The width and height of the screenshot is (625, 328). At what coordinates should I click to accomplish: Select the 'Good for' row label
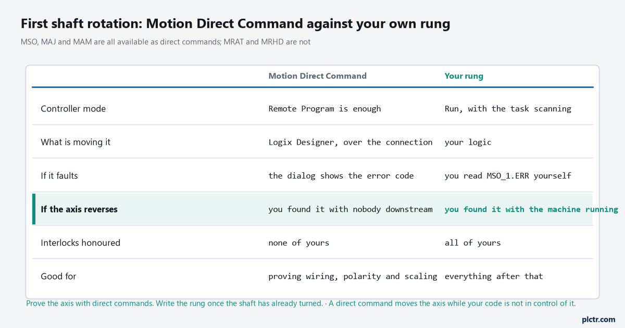point(58,276)
